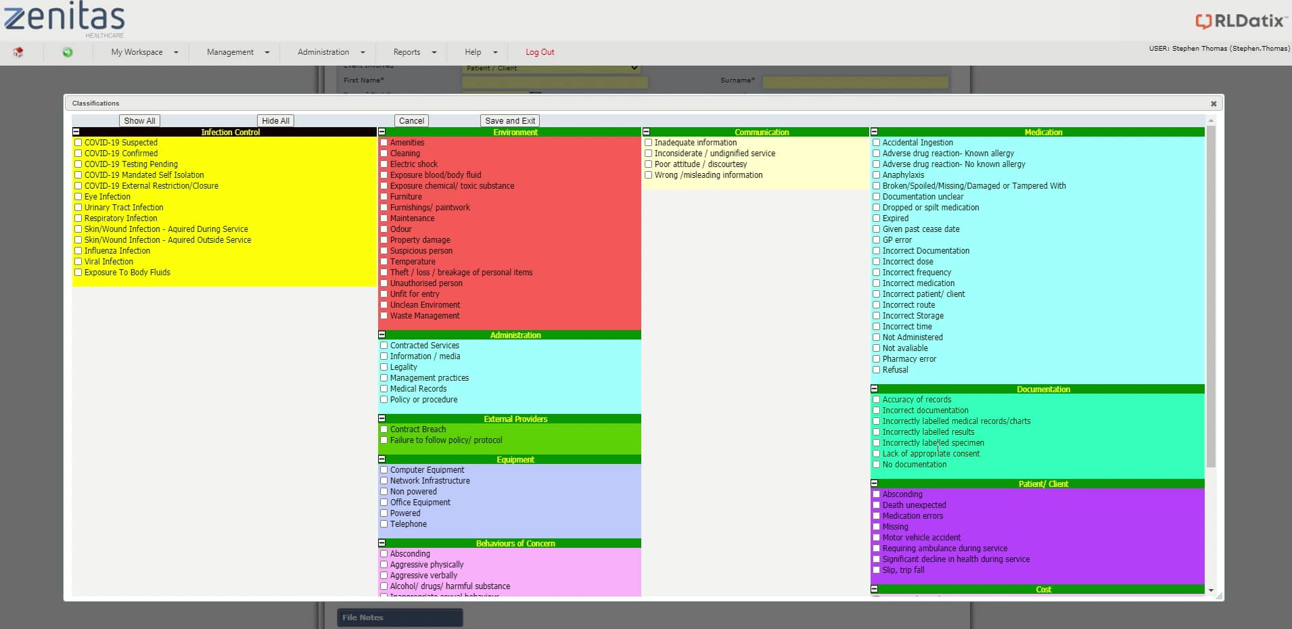Check the COVID-19 Confirmed checkbox
This screenshot has height=629, width=1292.
(x=78, y=154)
